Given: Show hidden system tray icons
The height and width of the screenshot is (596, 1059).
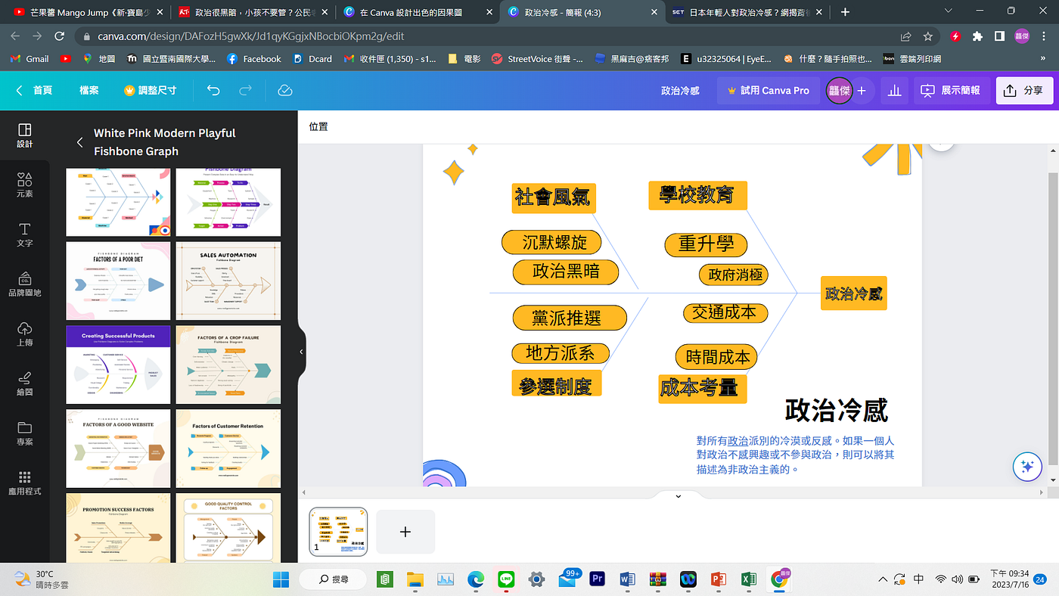Looking at the screenshot, I should (883, 579).
